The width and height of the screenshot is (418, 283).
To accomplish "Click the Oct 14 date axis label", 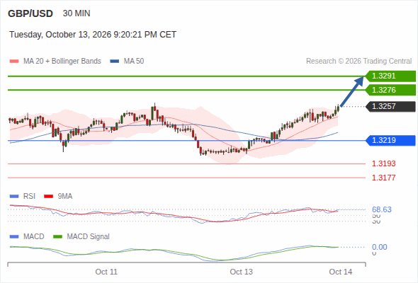I will pos(341,272).
